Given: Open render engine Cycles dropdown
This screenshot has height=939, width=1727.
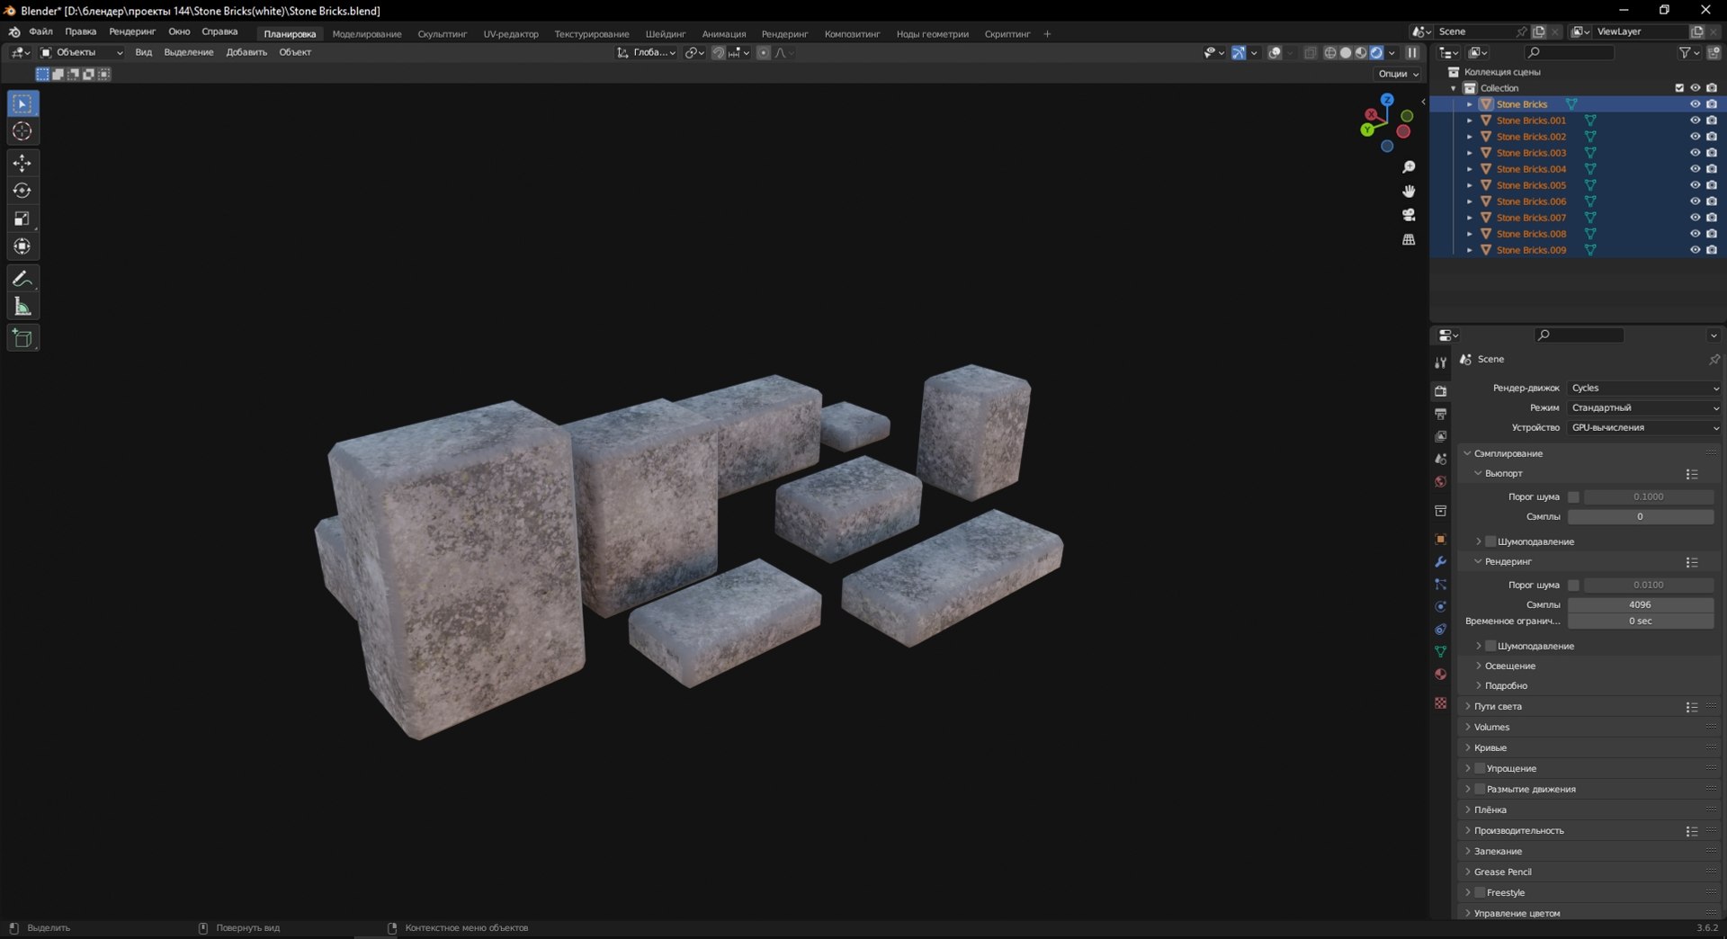Looking at the screenshot, I should pyautogui.click(x=1644, y=388).
